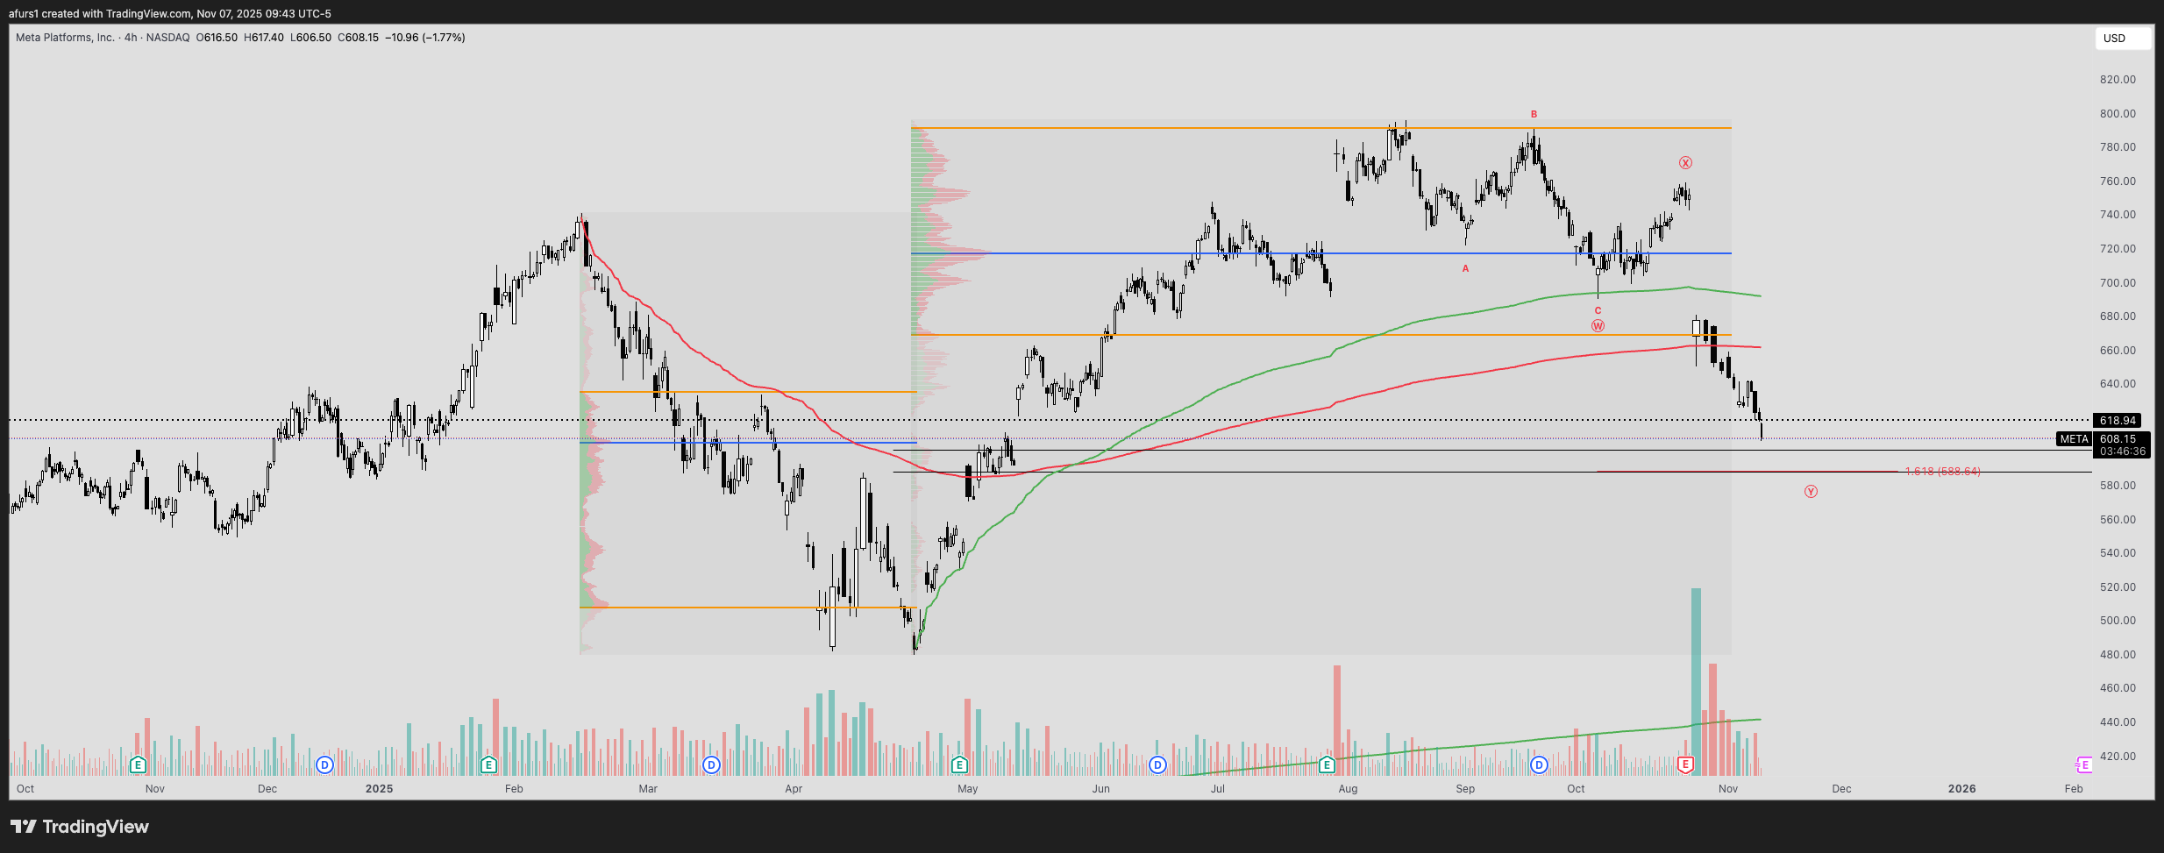This screenshot has height=853, width=2164.
Task: Click the dividend D marker in March
Action: [x=711, y=765]
